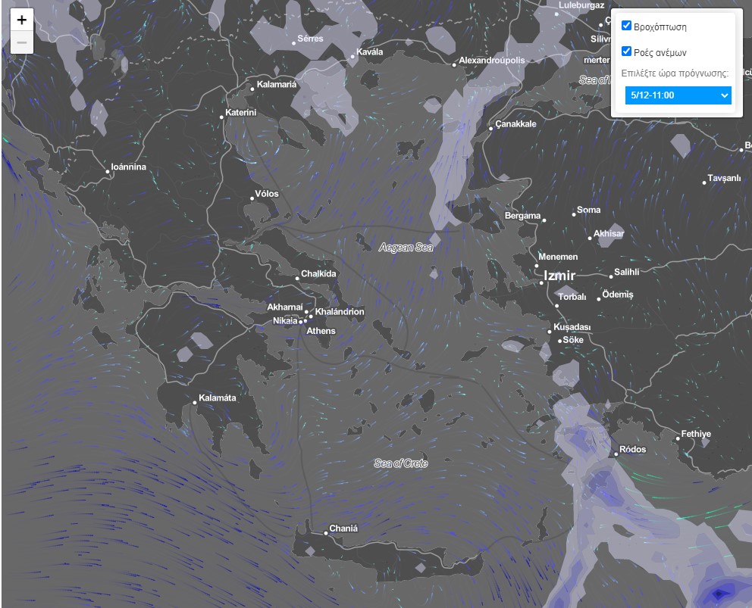Click the Vólos city label
The width and height of the screenshot is (752, 608).
coord(267,194)
